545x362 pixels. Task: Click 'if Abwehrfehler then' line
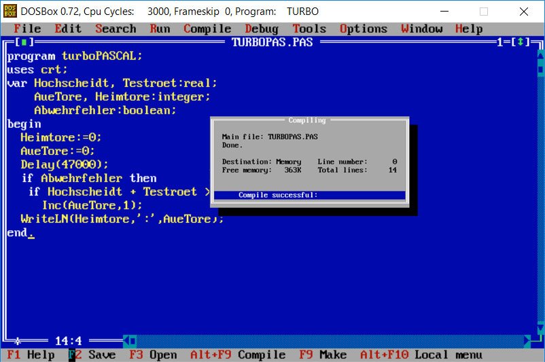coord(88,178)
